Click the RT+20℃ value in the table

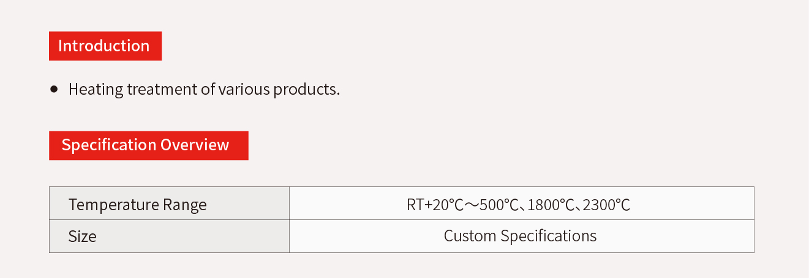click(x=435, y=205)
